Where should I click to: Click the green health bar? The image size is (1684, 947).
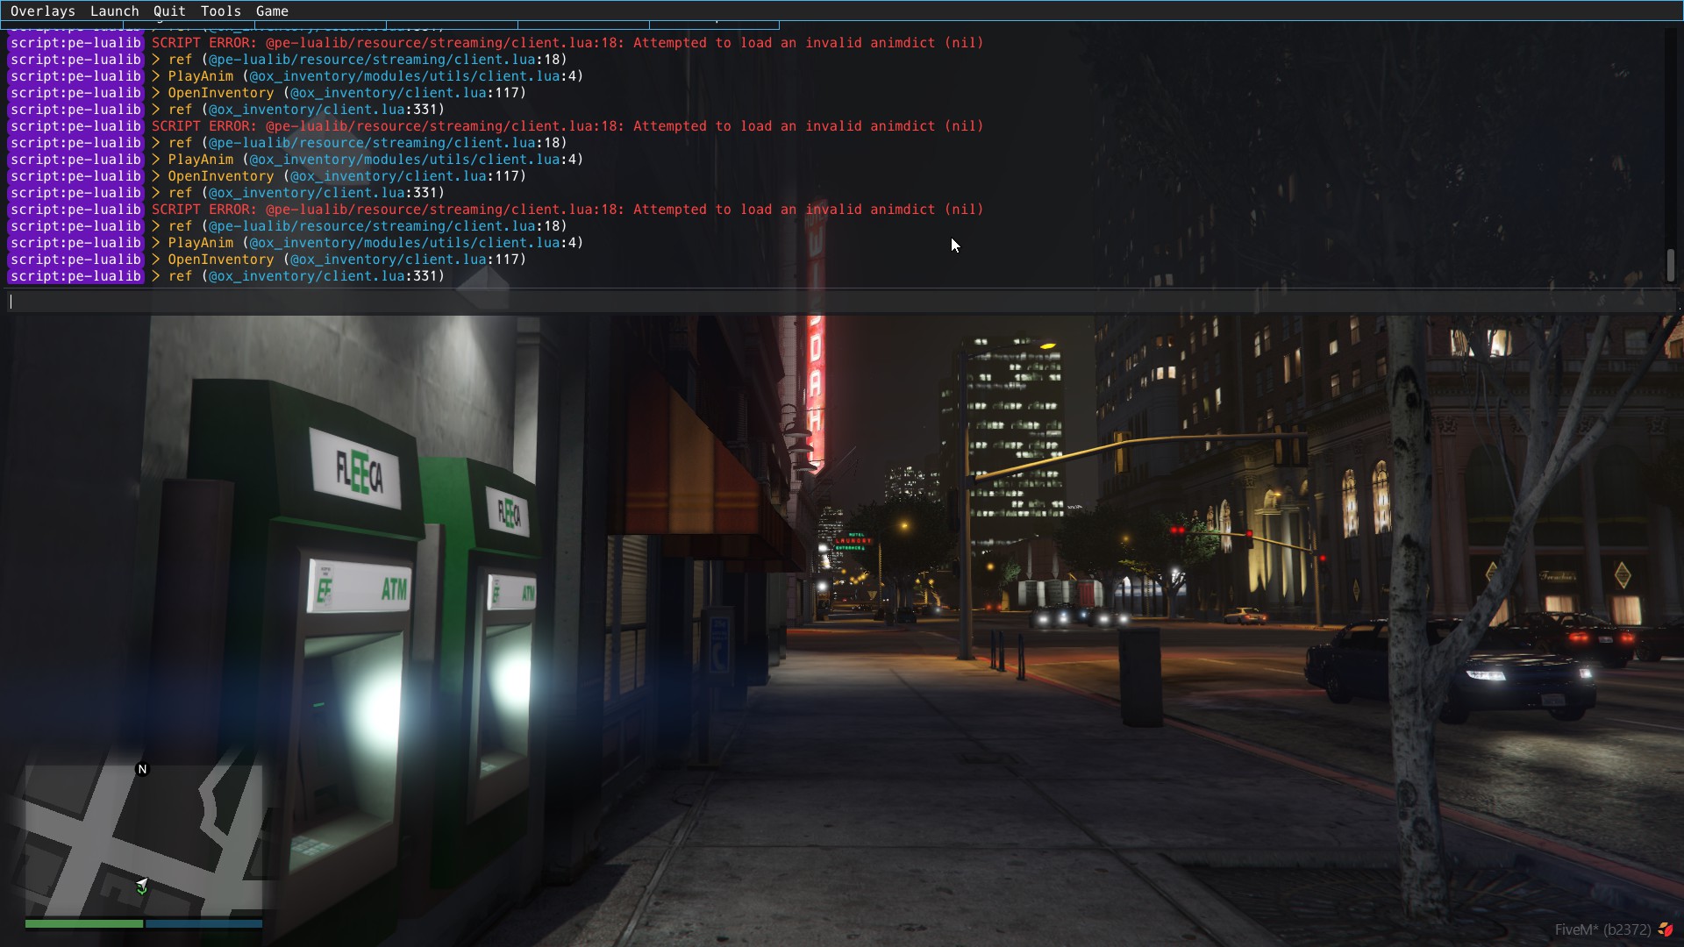coord(83,923)
